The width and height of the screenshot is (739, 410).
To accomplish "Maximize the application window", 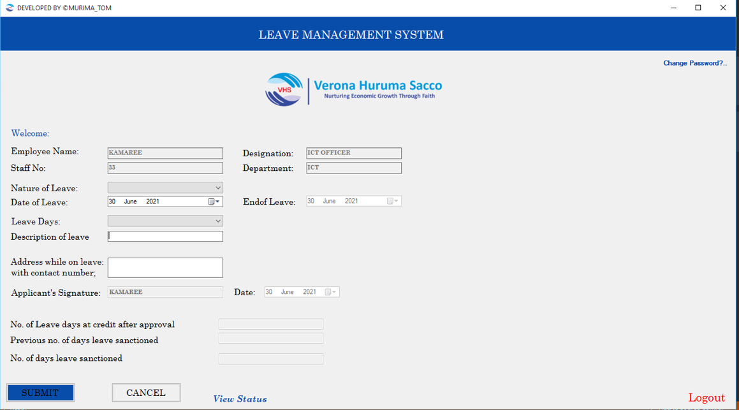I will pyautogui.click(x=698, y=8).
